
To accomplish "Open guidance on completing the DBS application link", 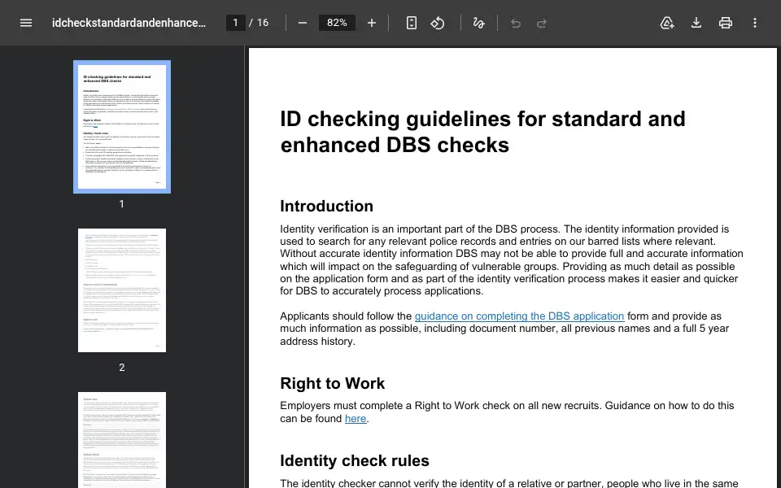I will pos(519,316).
